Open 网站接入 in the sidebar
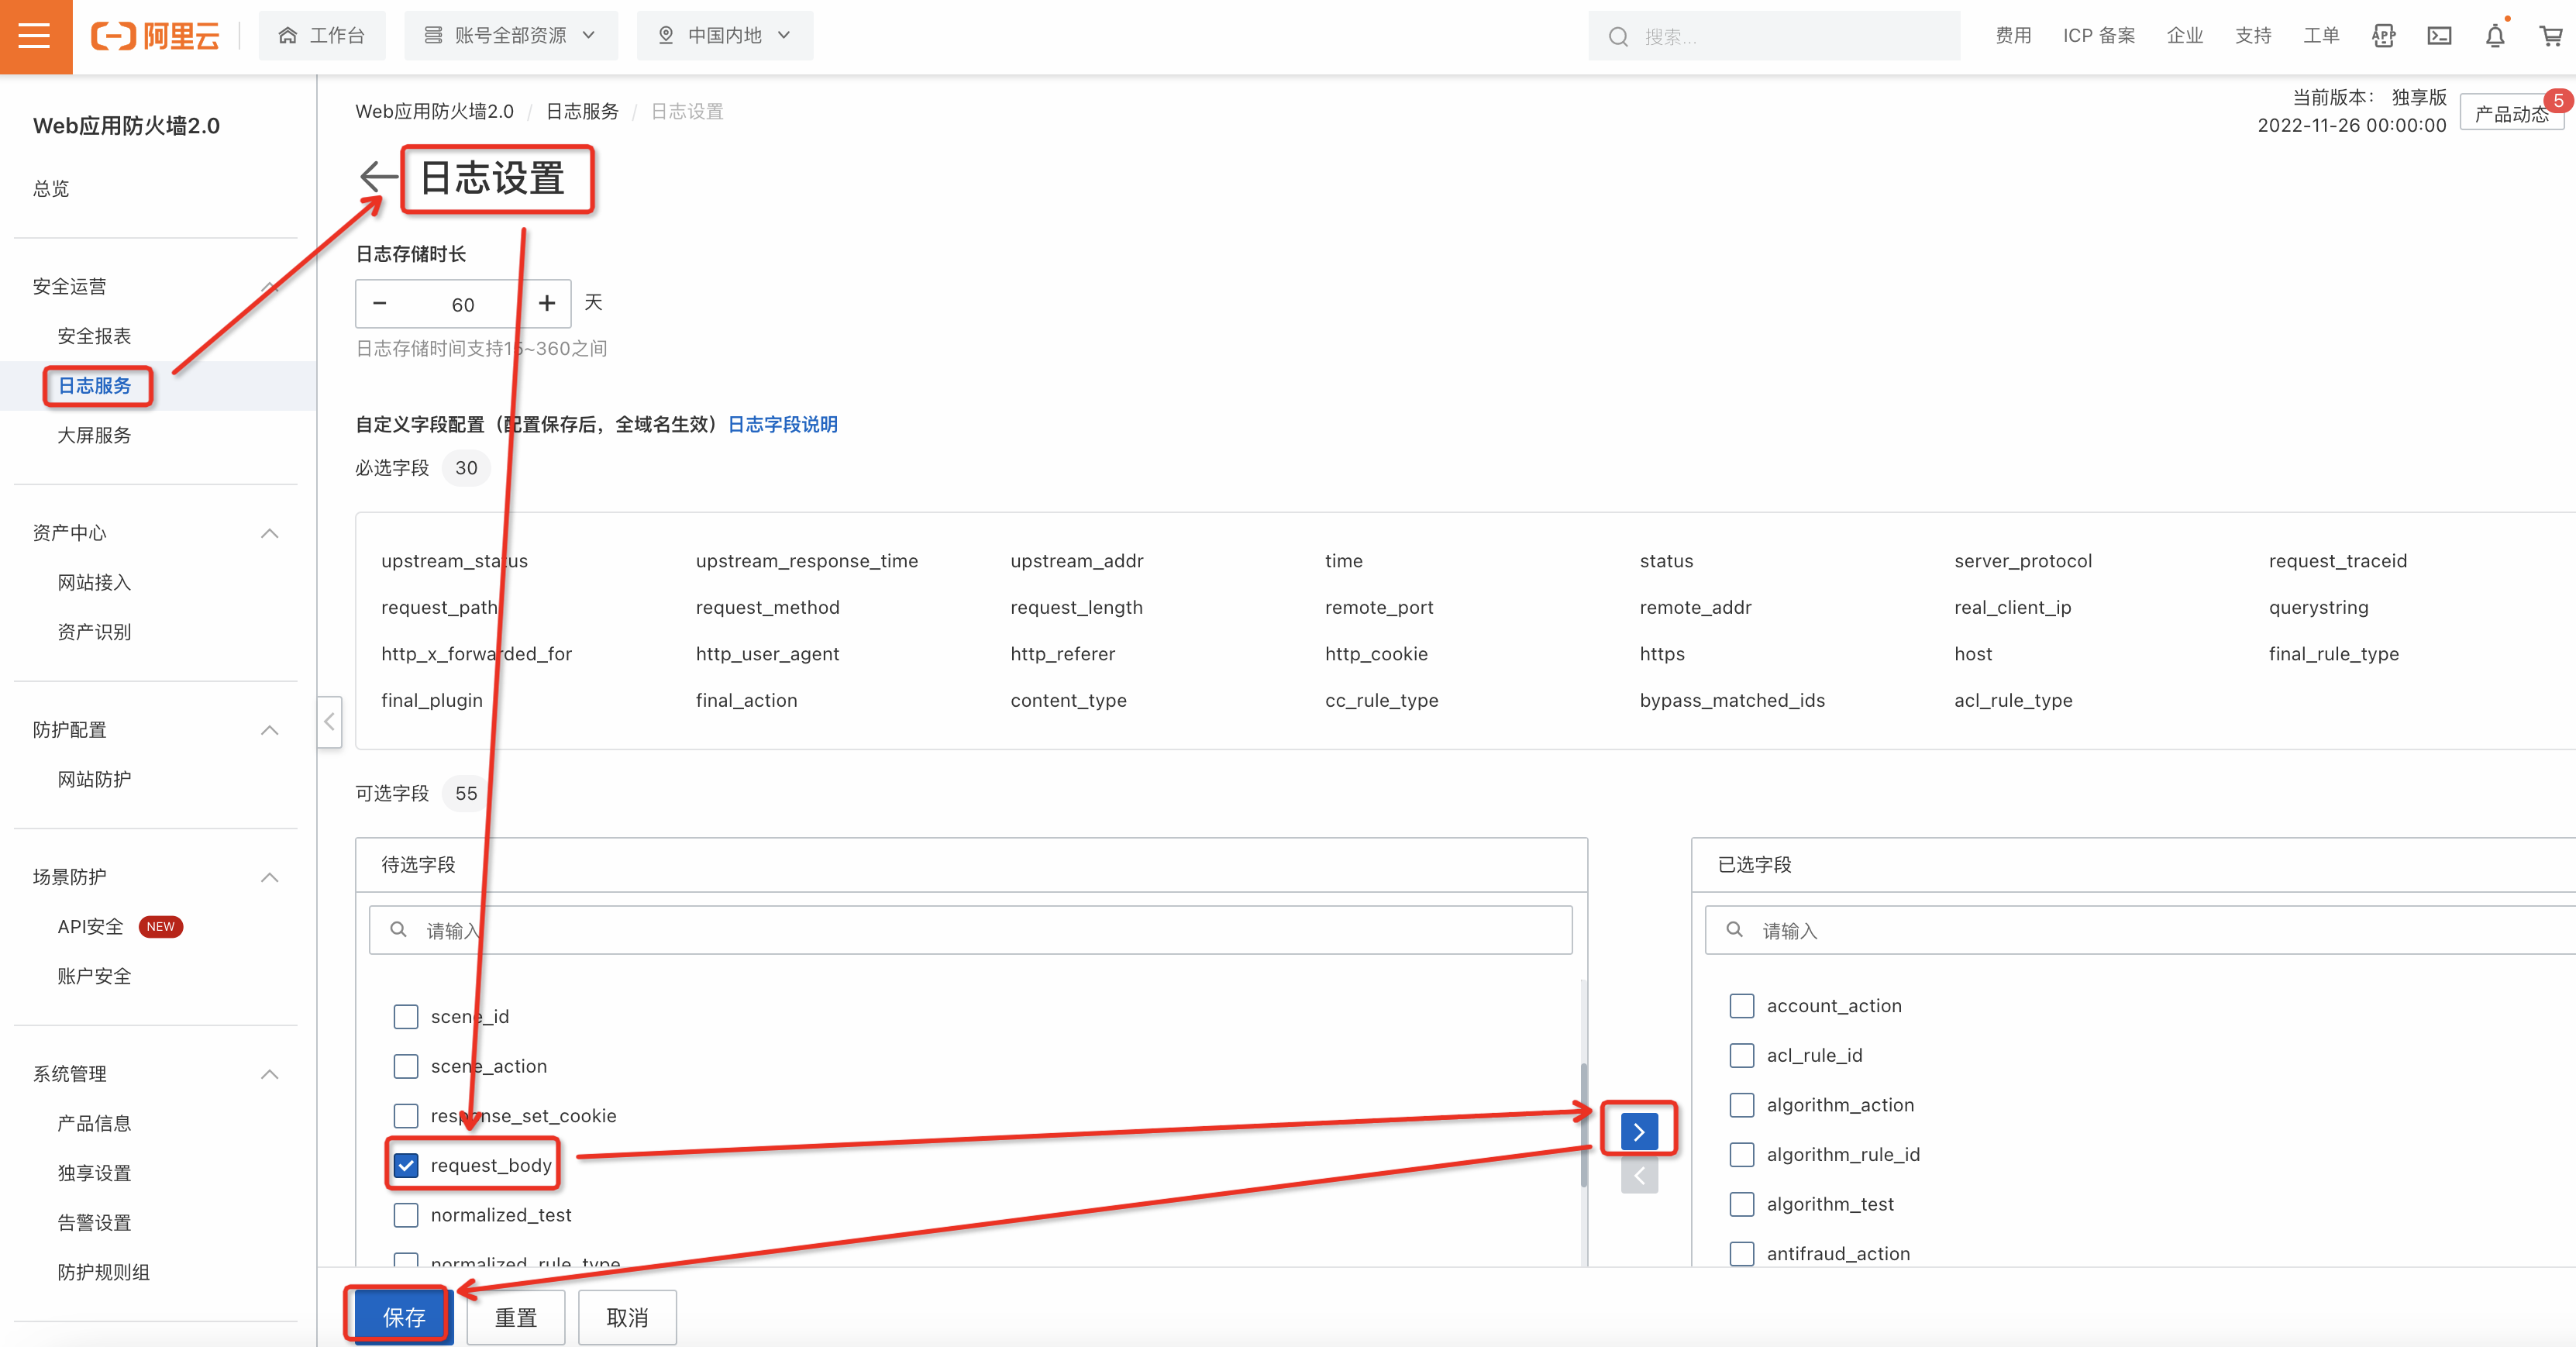 [94, 582]
